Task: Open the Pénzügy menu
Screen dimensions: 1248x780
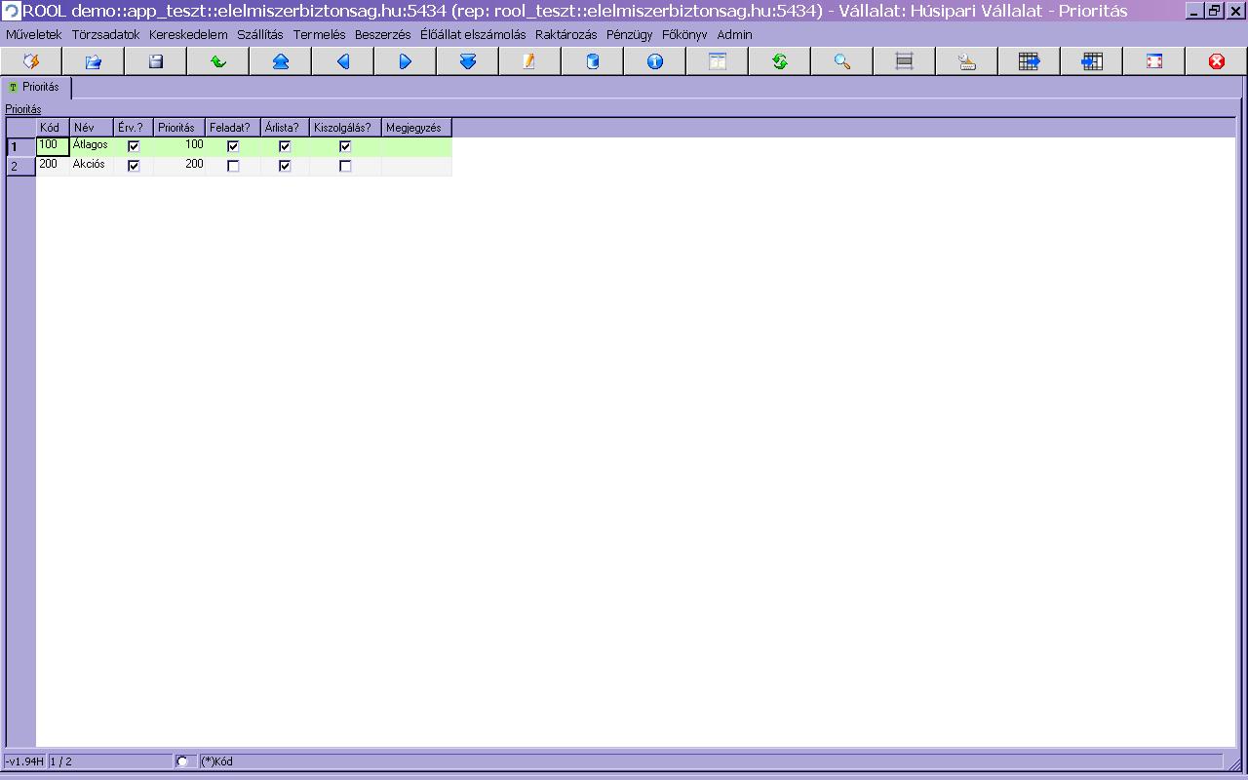Action: tap(630, 34)
